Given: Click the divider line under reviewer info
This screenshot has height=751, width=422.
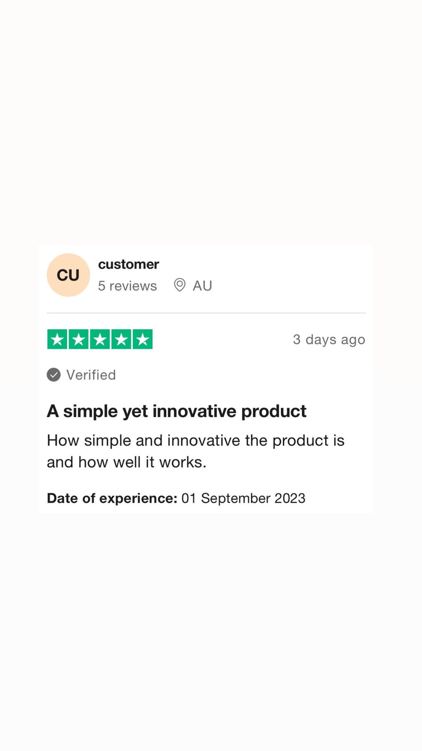Looking at the screenshot, I should coord(206,313).
